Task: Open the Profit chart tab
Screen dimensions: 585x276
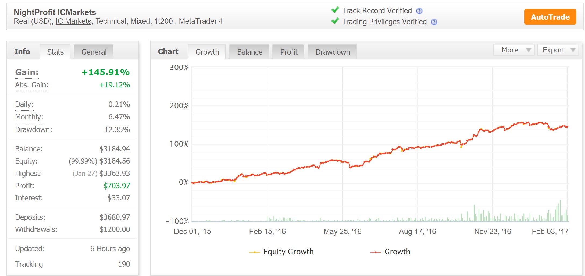Action: [x=289, y=52]
